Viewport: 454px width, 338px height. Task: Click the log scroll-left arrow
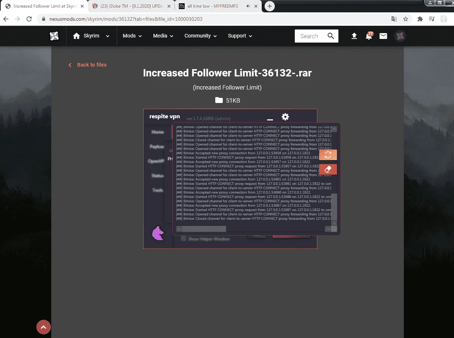179,229
